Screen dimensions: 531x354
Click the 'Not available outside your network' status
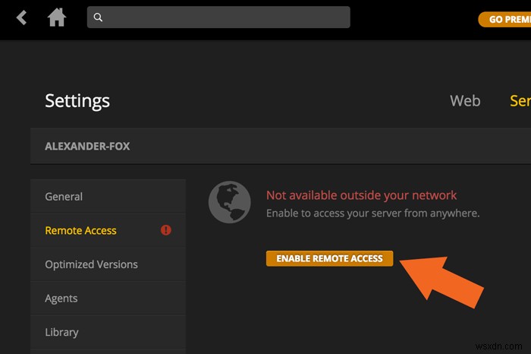[x=361, y=195]
